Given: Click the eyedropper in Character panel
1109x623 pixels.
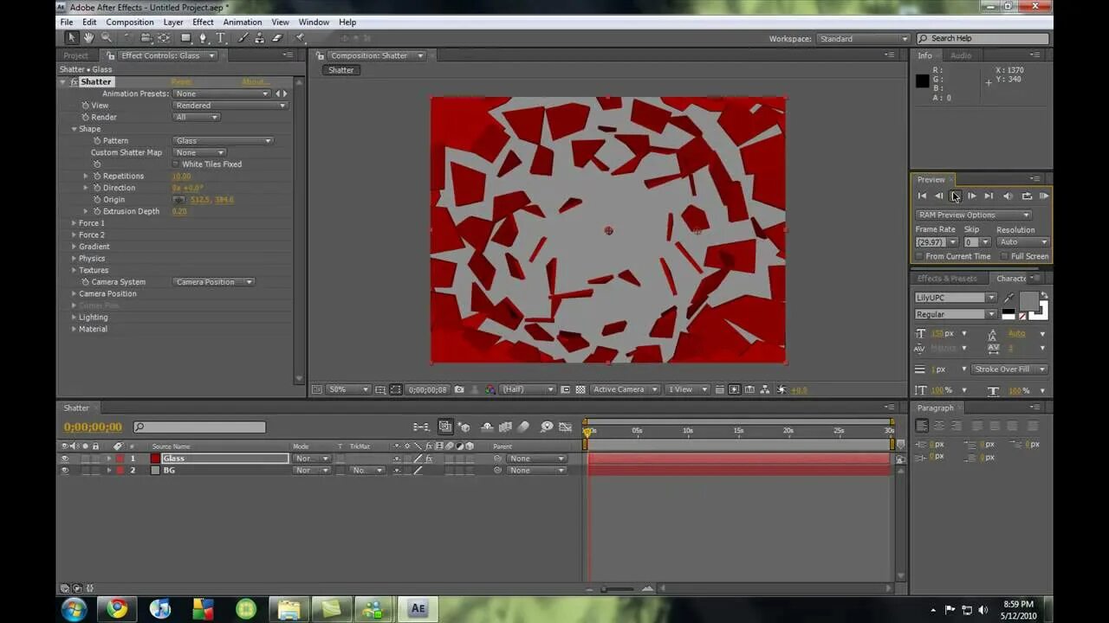Looking at the screenshot, I should [x=1008, y=298].
